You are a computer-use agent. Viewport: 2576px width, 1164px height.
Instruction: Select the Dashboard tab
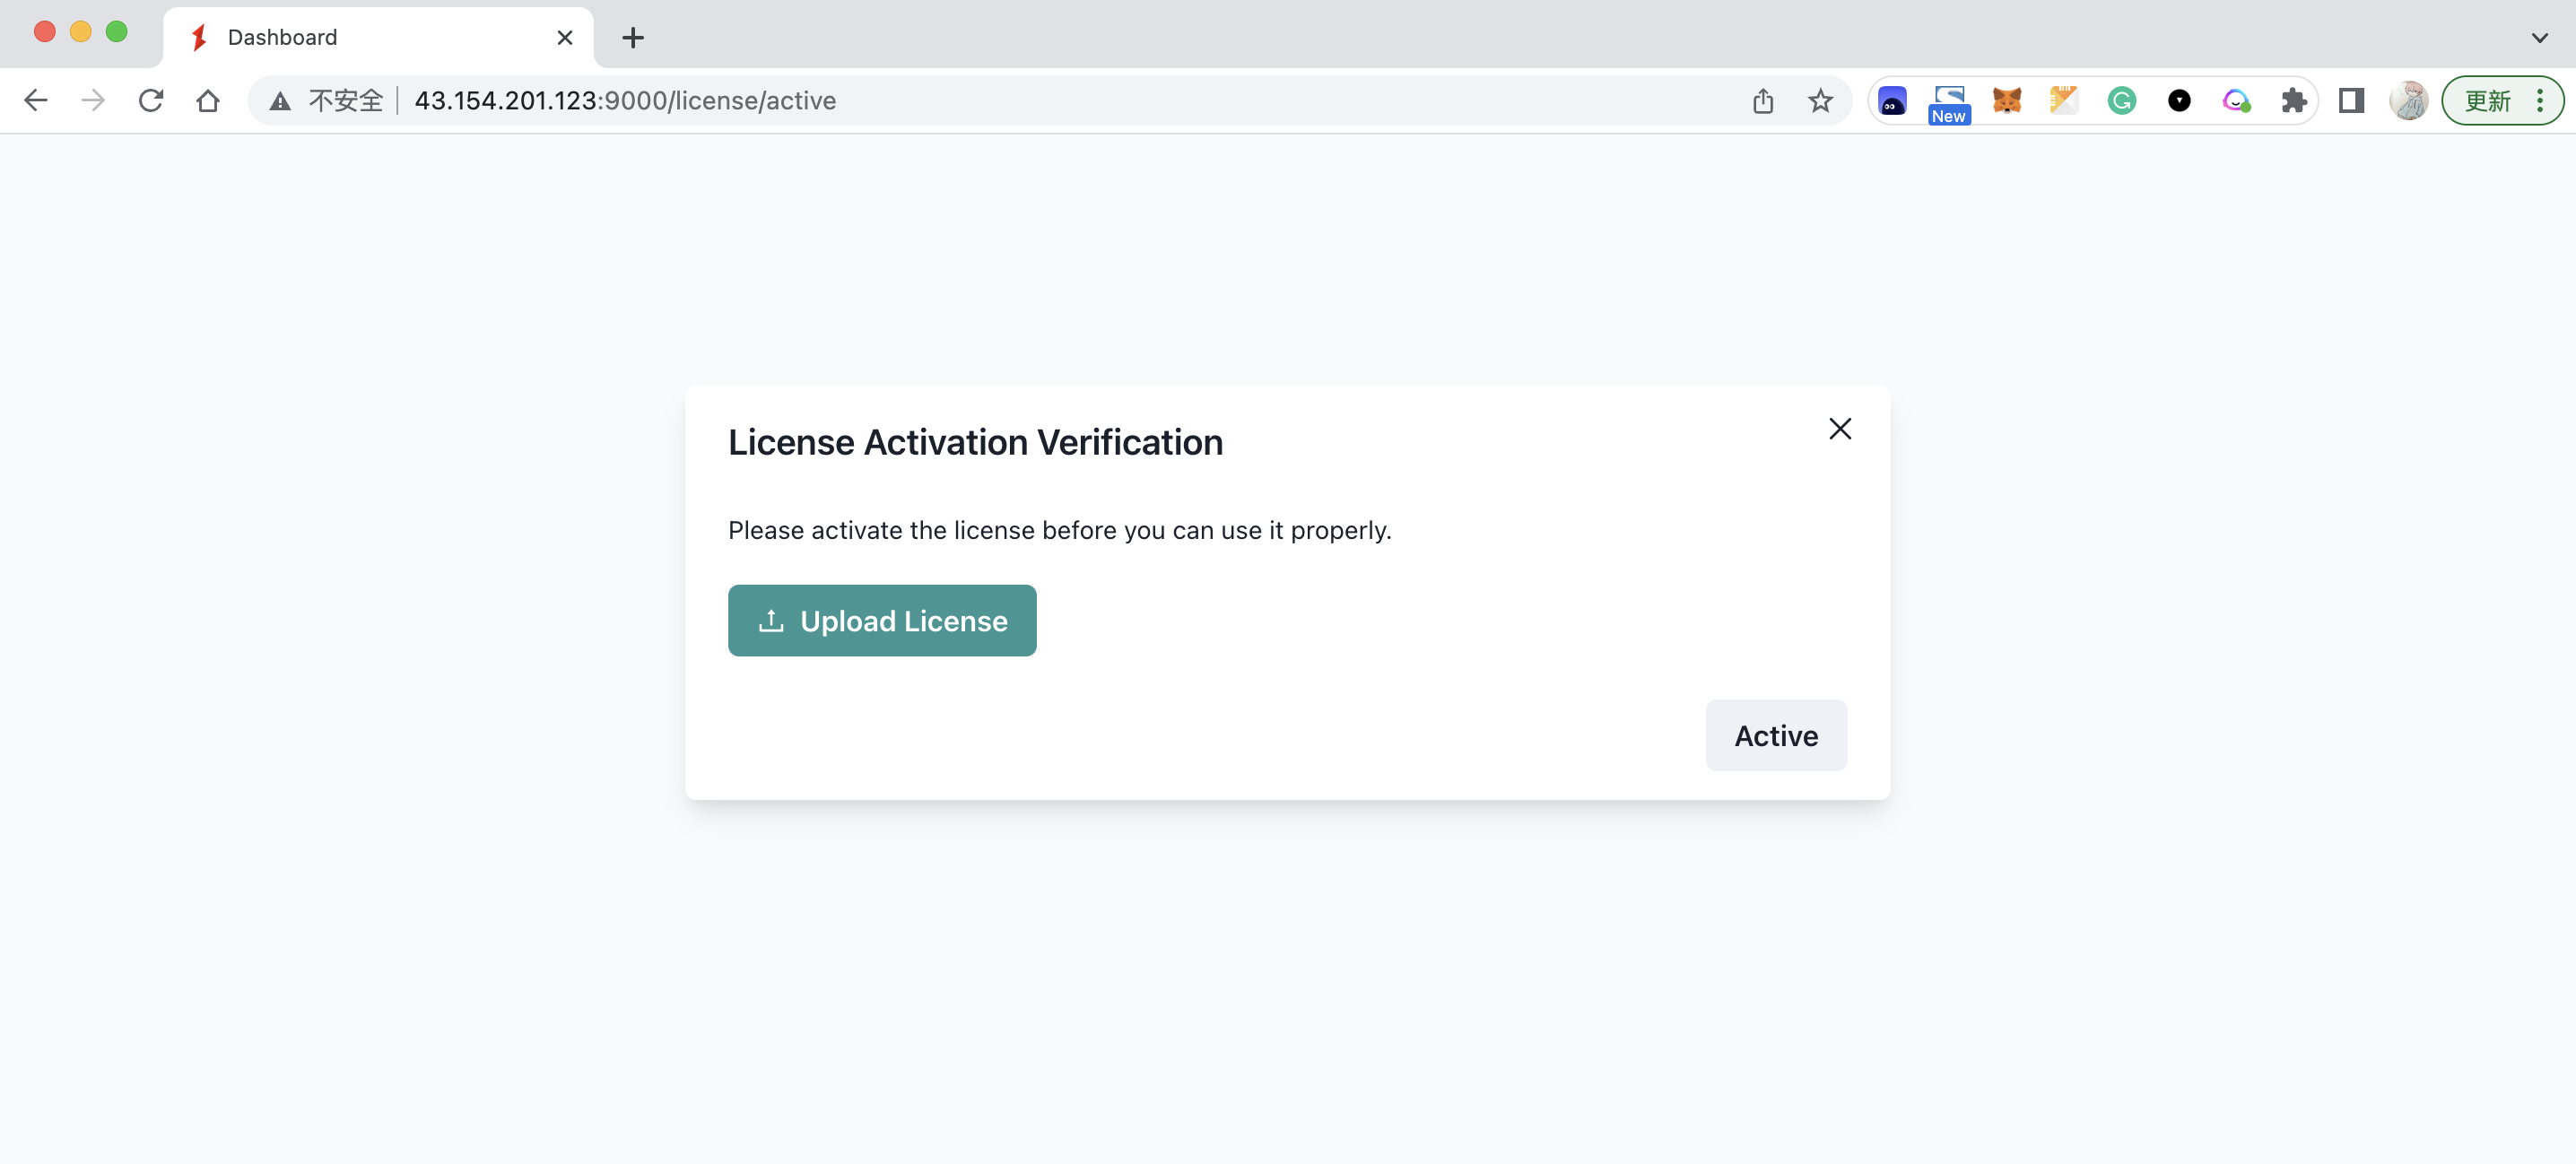point(378,38)
